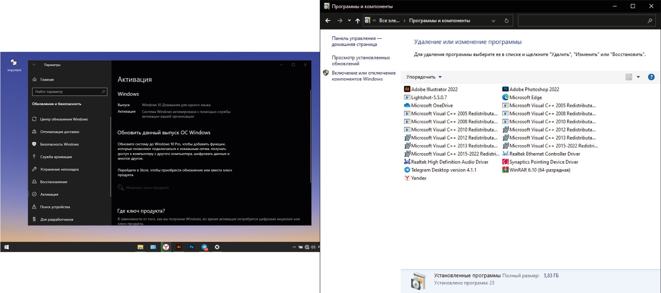The image size is (661, 293).
Task: Change list view with view icon
Action: click(x=629, y=77)
